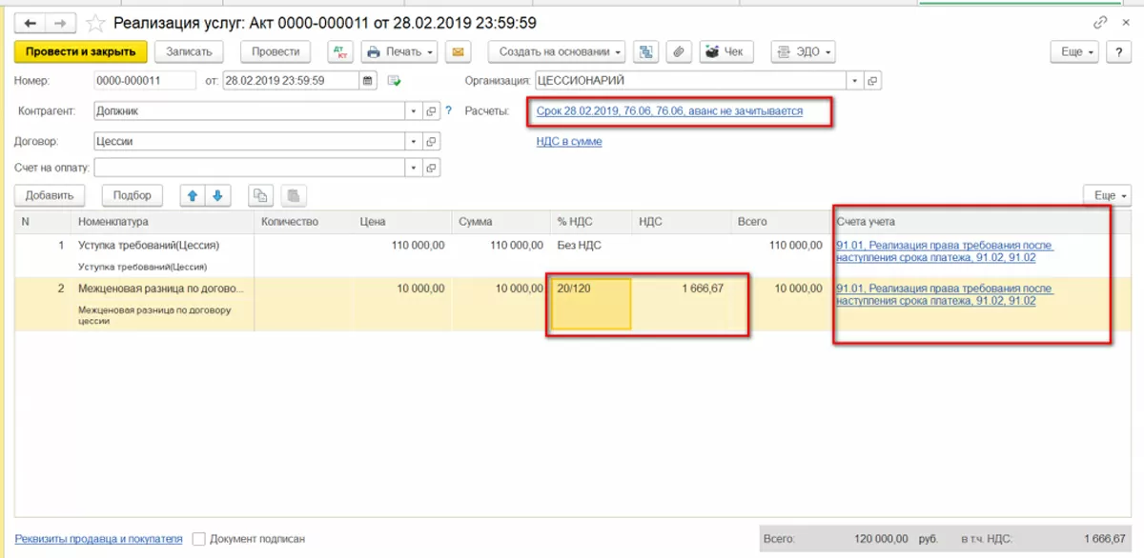Viewport: 1144px width, 558px height.
Task: Click the blue question mark help by Контрагент
Action: [x=448, y=110]
